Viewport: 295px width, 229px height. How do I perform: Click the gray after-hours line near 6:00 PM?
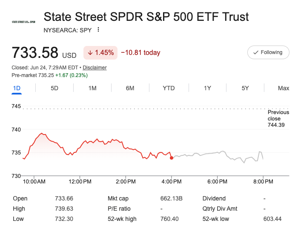pyautogui.click(x=217, y=152)
